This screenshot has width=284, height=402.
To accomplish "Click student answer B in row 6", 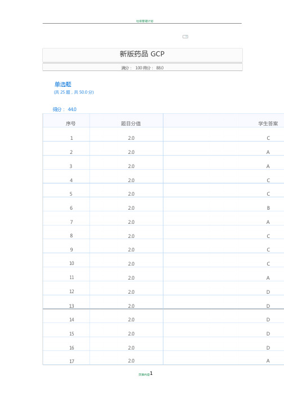I will (268, 208).
